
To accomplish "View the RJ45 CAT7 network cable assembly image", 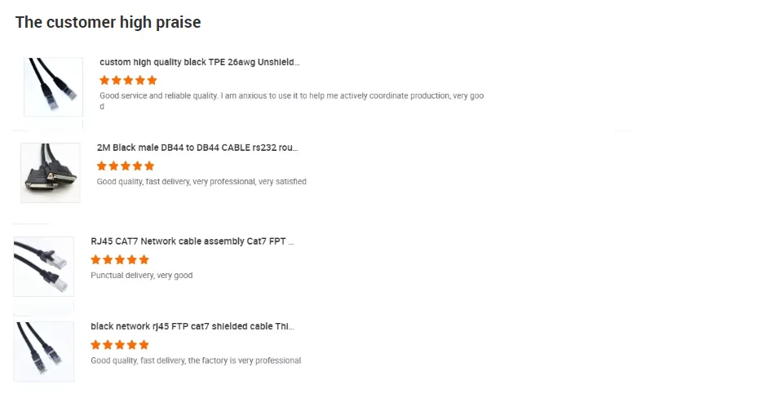I will pyautogui.click(x=44, y=267).
